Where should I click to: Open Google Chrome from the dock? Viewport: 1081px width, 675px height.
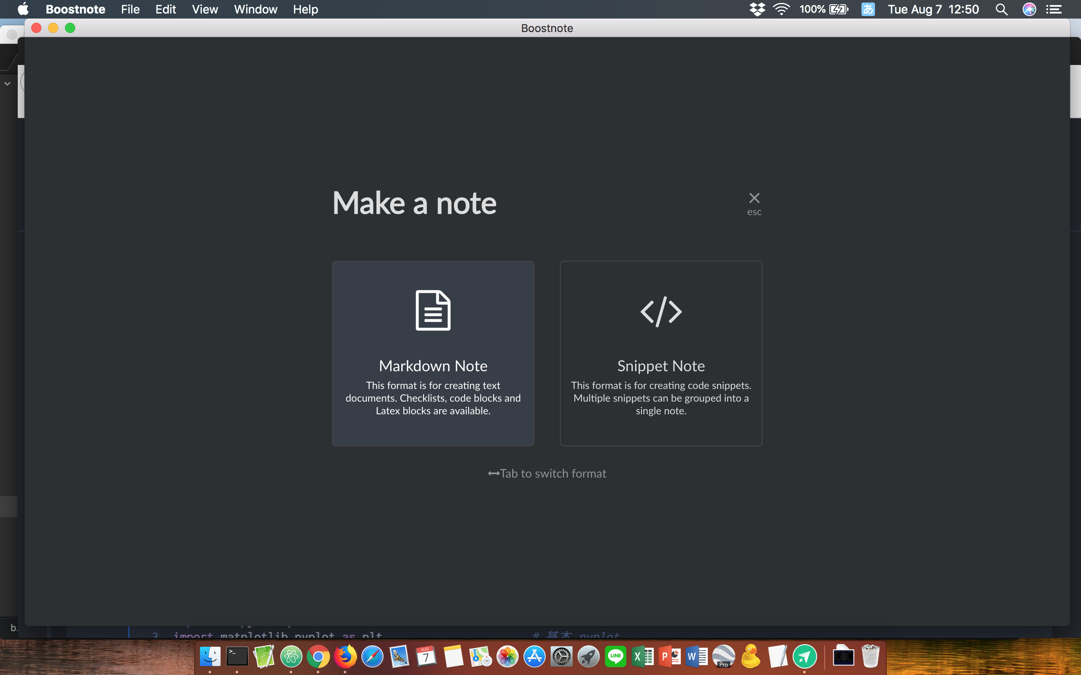click(318, 657)
